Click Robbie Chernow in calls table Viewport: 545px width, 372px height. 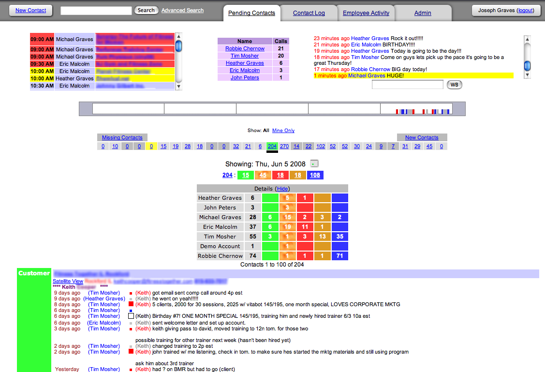[x=245, y=48]
